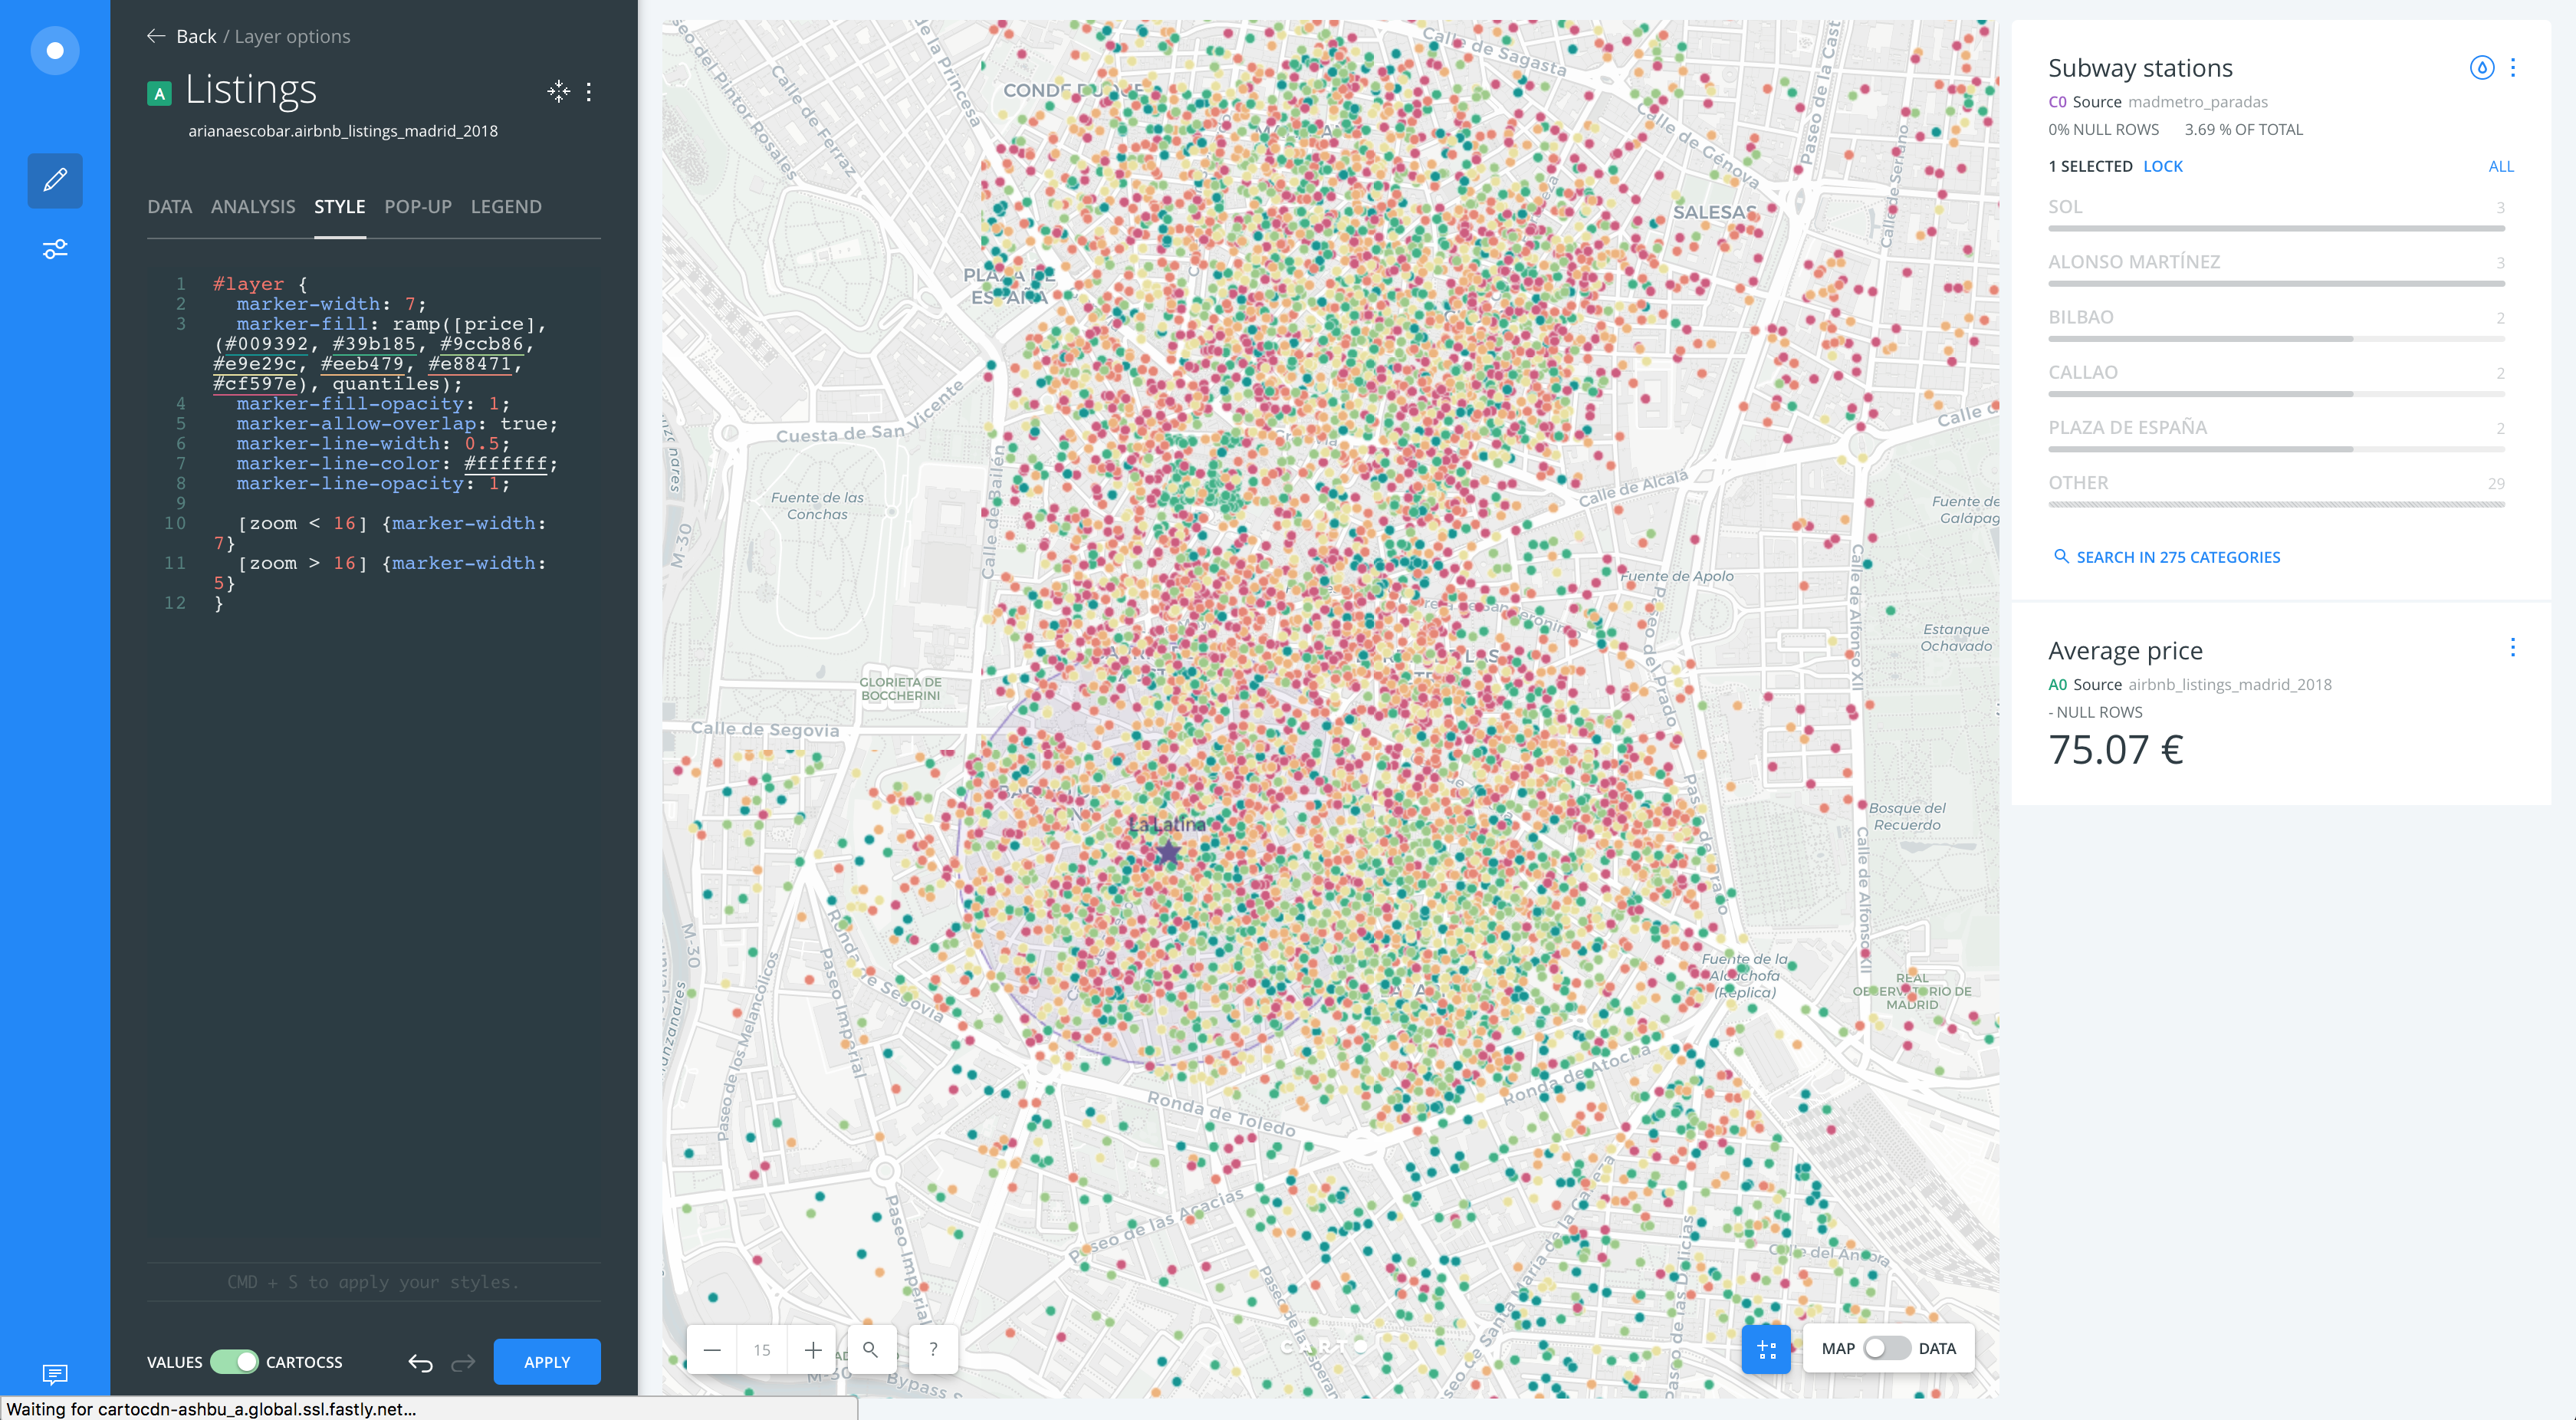The height and width of the screenshot is (1420, 2576).
Task: Click the Back link text
Action: coord(196,36)
